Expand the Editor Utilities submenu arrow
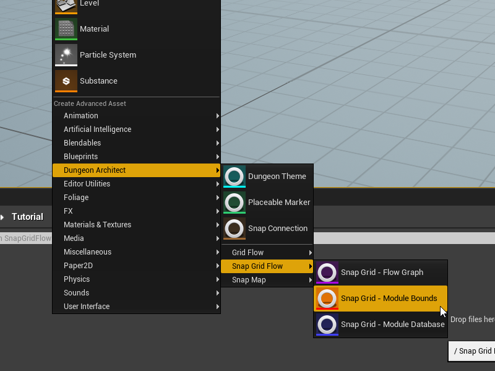Viewport: 495px width, 371px height. point(218,184)
